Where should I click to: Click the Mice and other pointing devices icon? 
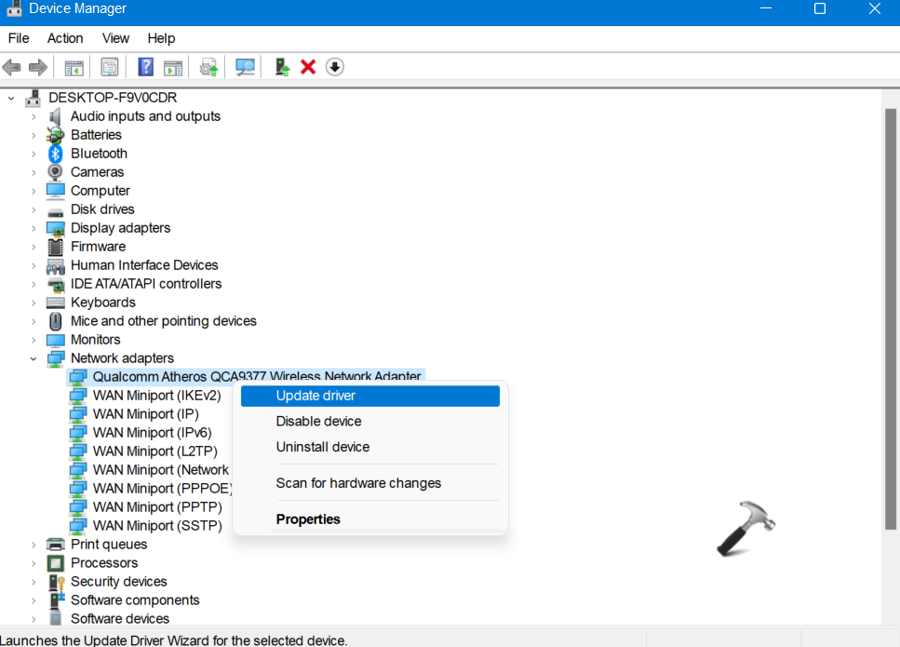[55, 321]
